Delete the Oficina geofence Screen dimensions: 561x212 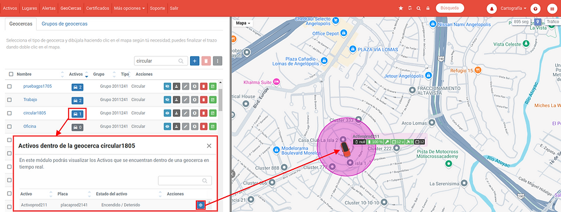[x=204, y=127]
